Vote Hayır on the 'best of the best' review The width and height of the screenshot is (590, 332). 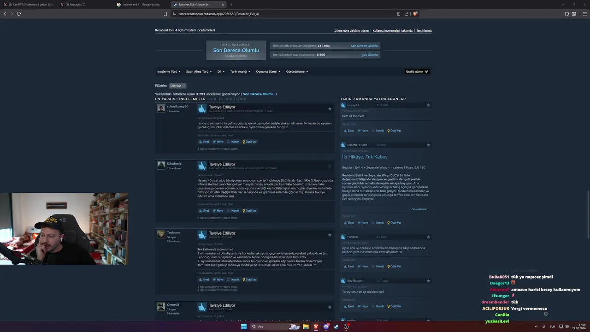pos(363,131)
